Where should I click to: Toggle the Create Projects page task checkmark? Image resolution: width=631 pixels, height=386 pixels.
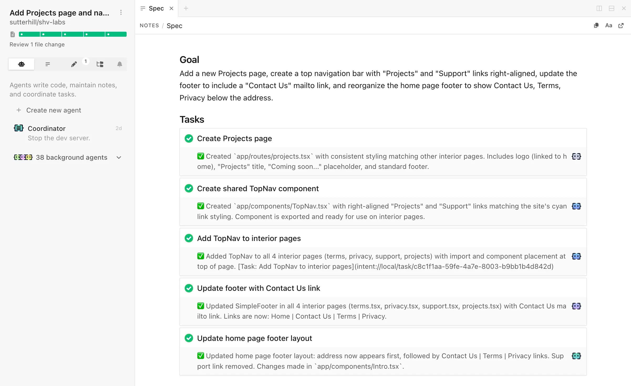pyautogui.click(x=189, y=138)
